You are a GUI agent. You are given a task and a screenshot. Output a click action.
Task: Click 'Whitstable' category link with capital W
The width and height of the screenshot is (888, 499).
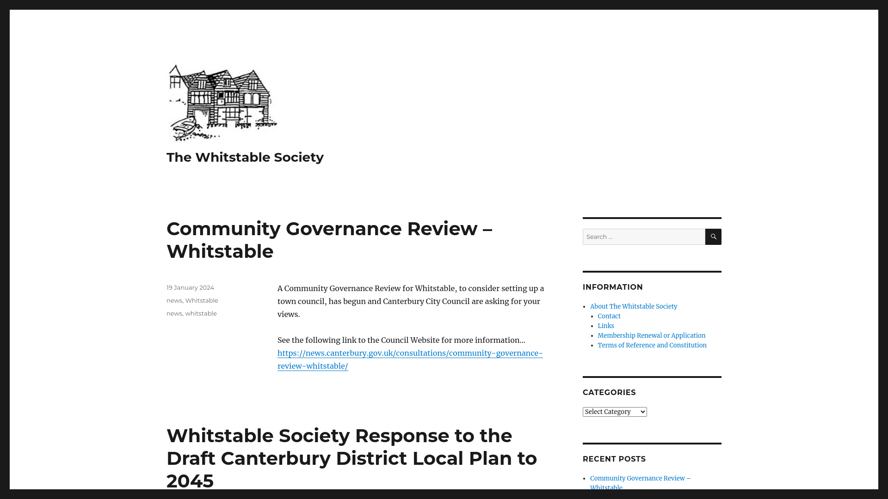pos(202,300)
